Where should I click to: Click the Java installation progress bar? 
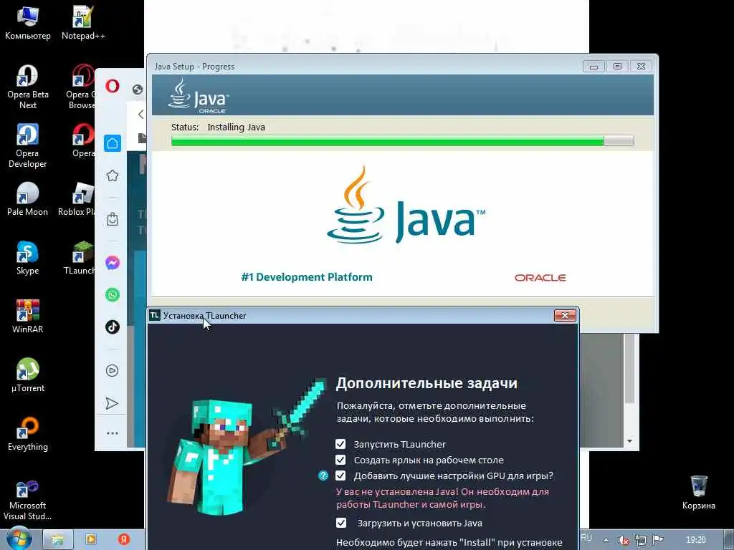tap(403, 140)
